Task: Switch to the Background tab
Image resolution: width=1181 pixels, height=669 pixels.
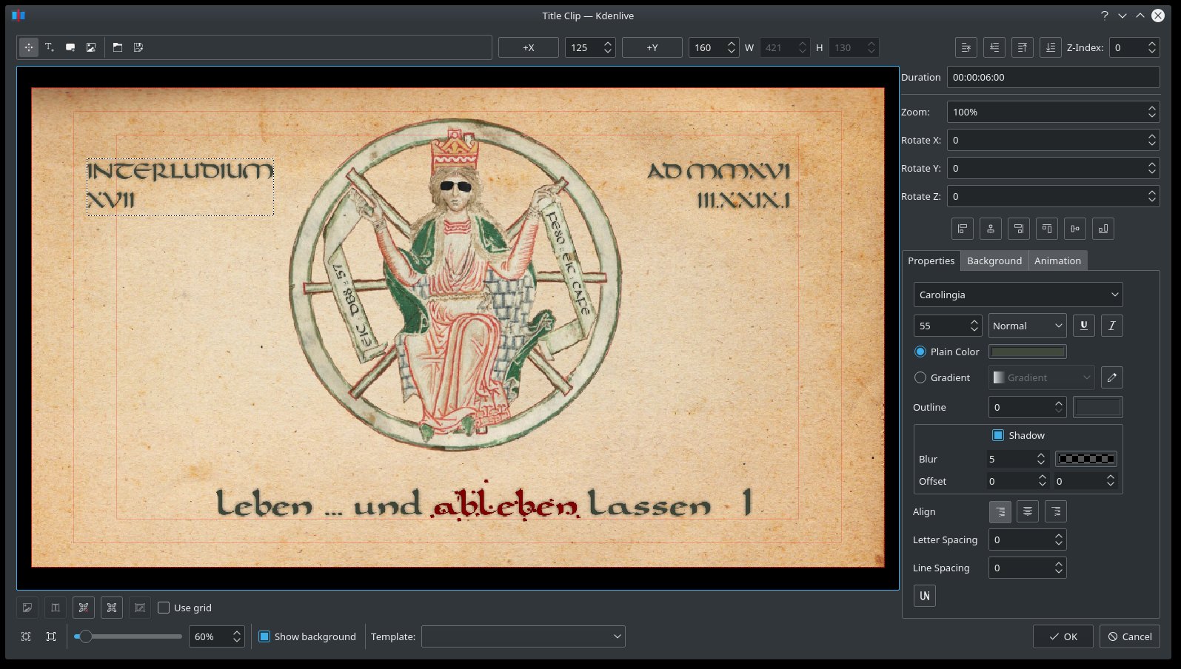Action: 994,260
